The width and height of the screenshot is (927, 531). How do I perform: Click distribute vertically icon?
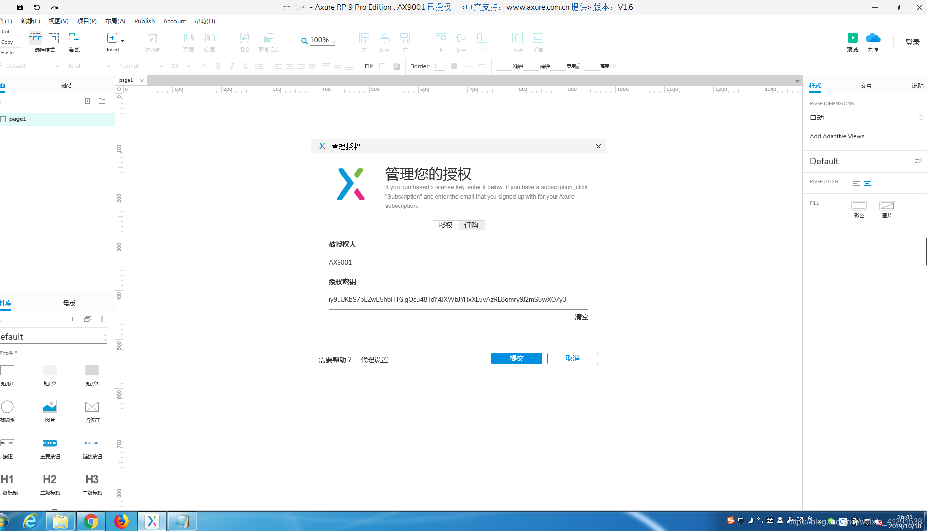pyautogui.click(x=538, y=38)
